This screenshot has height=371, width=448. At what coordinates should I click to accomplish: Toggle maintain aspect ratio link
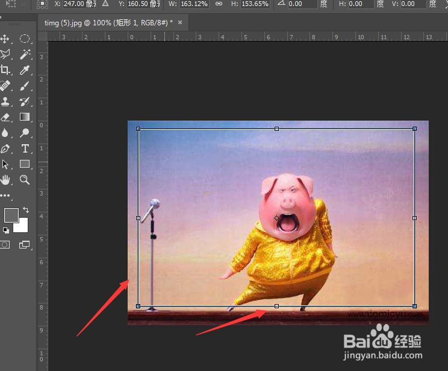tap(219, 4)
